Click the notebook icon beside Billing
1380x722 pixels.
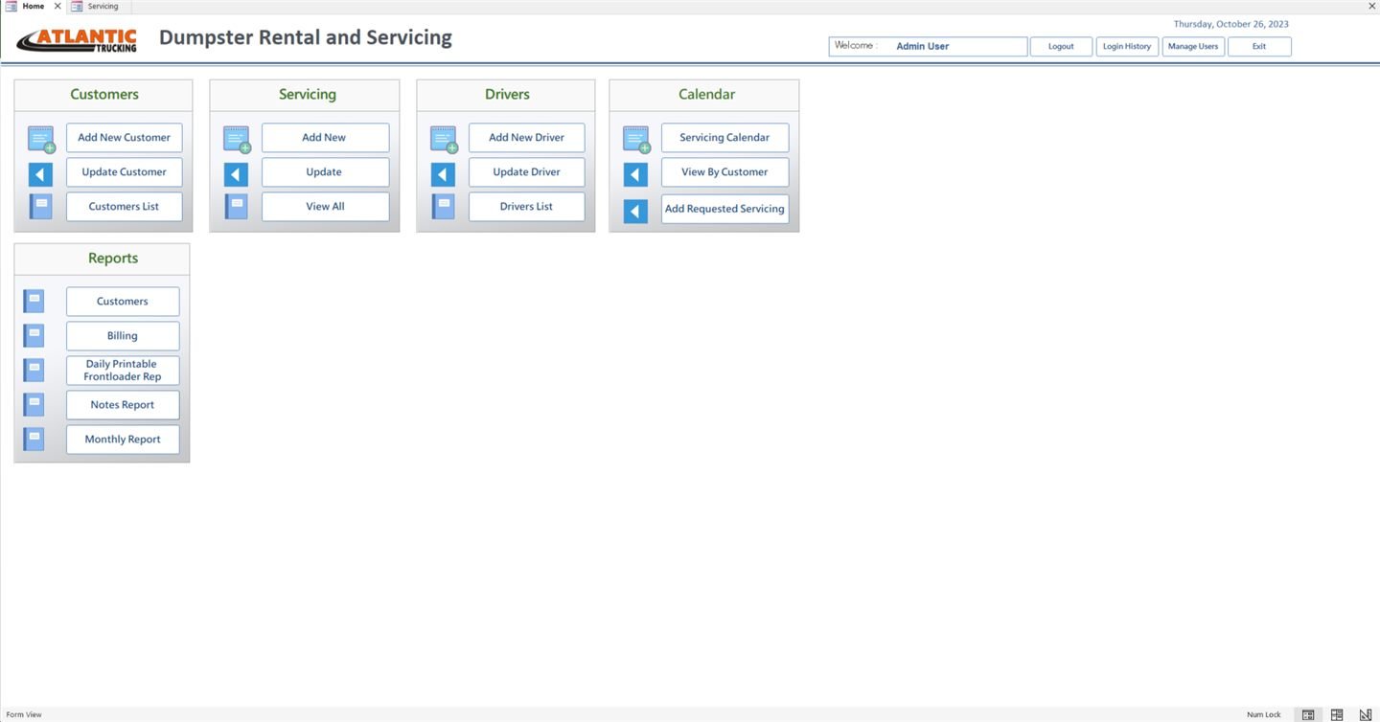pos(34,335)
